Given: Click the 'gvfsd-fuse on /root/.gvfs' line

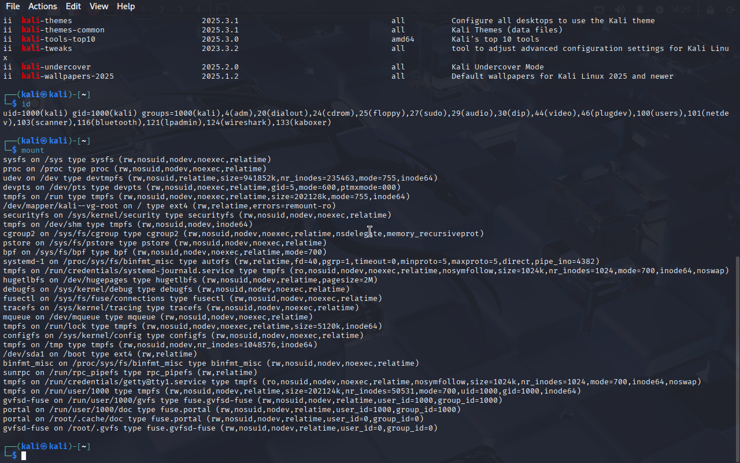Looking at the screenshot, I should [220, 428].
